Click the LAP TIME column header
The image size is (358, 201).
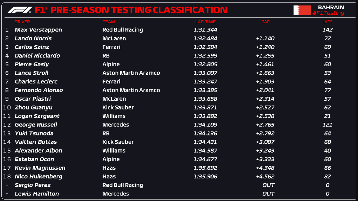pos(205,22)
